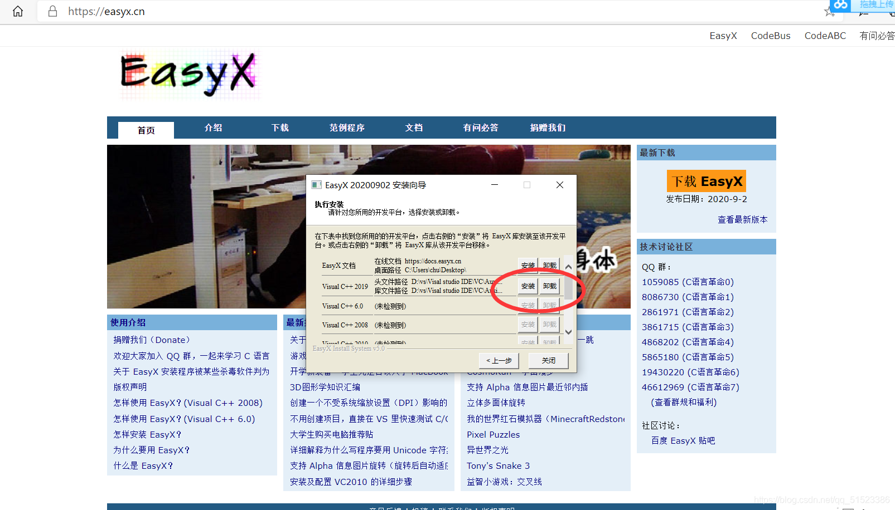
Task: Click the CodeBus link in top bar
Action: pyautogui.click(x=771, y=36)
